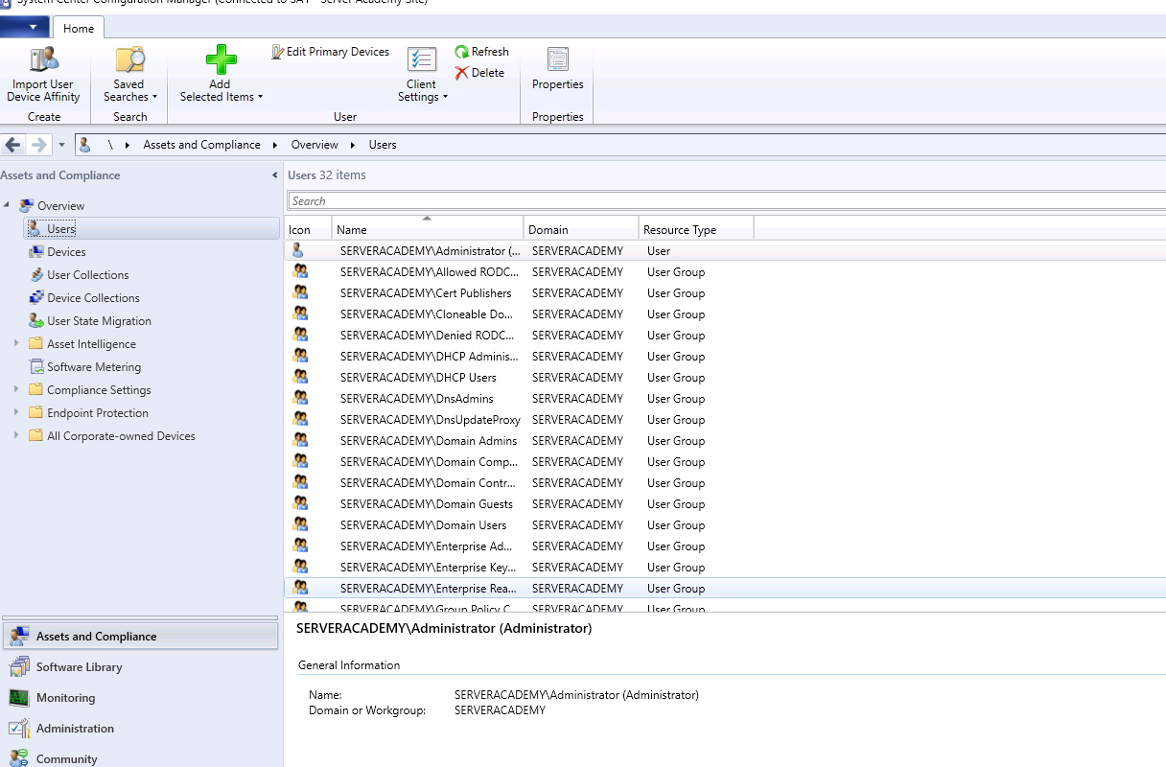
Task: Click the Endpoint Protection folder icon
Action: [36, 413]
